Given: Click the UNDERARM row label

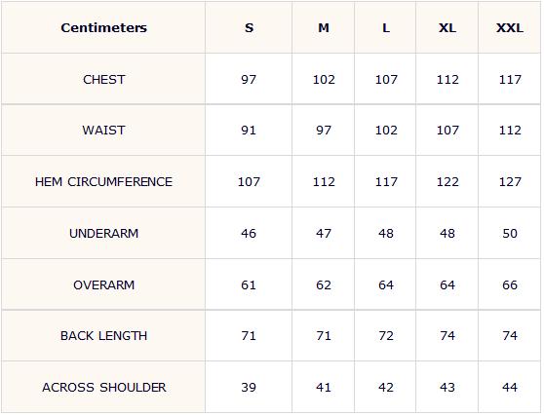Looking at the screenshot, I should click(103, 233).
